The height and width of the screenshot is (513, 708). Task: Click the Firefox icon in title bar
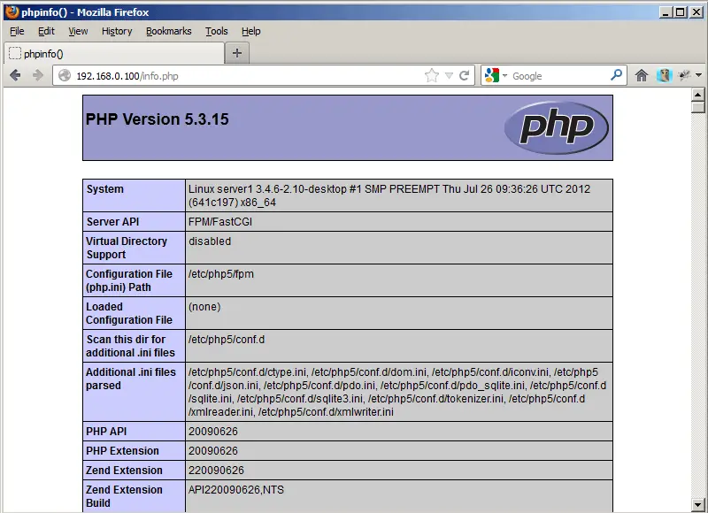(x=12, y=11)
